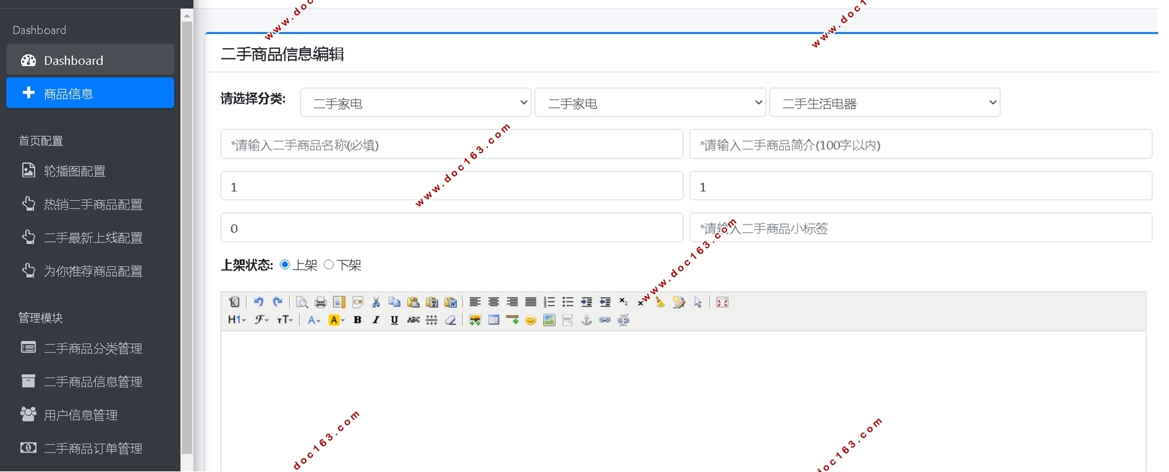Screen dimensions: 1169x472
Task: Open the editor preview
Action: 301,302
